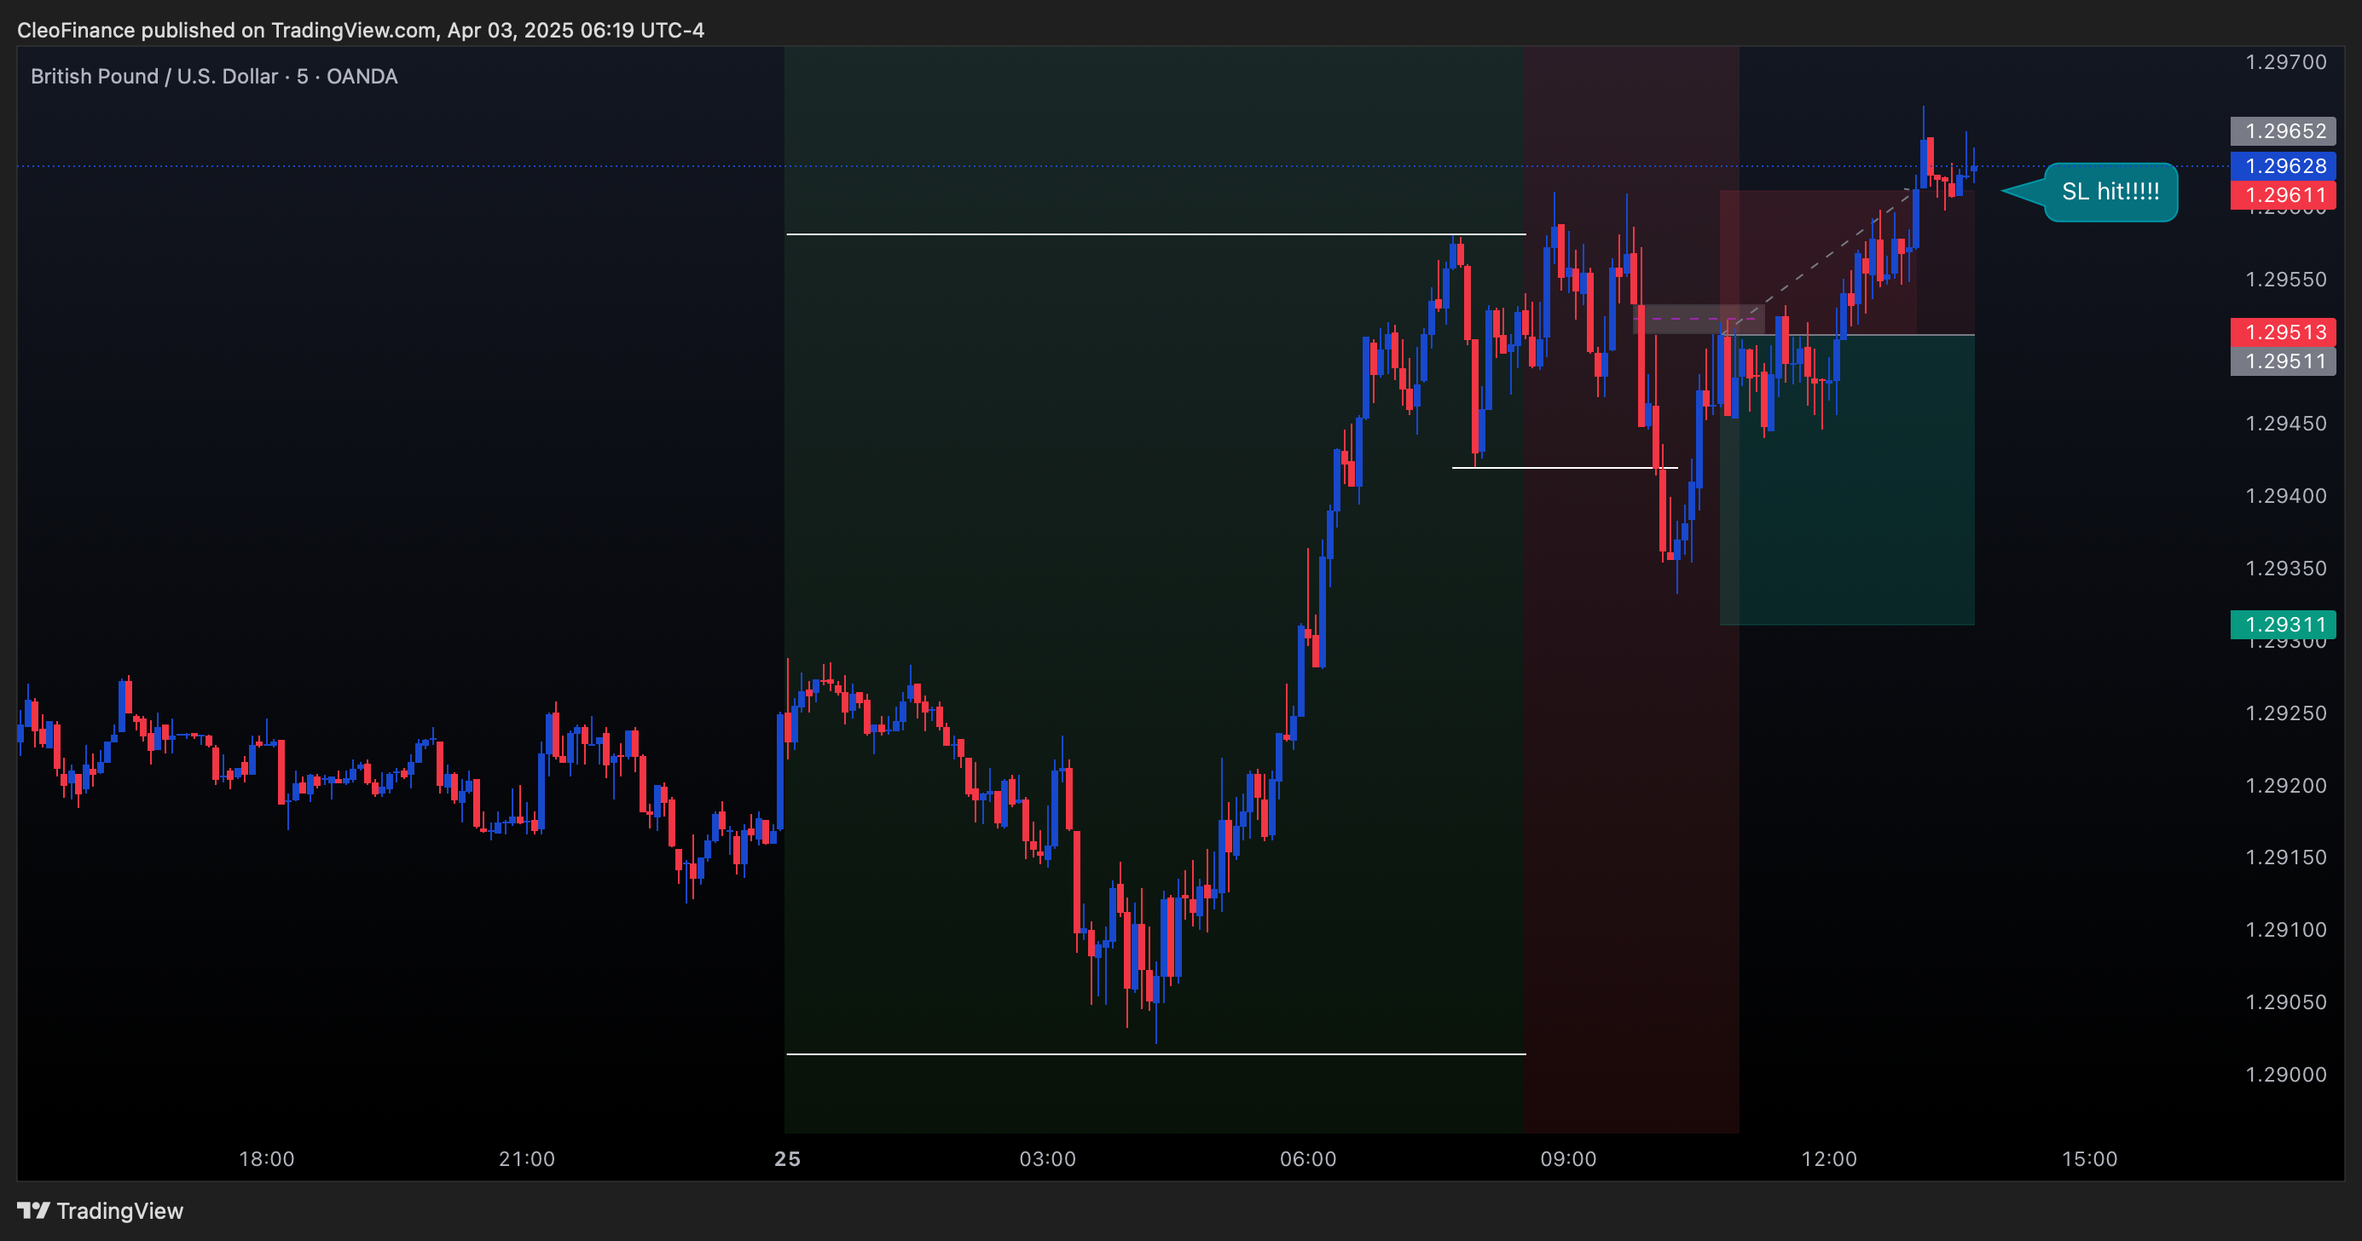This screenshot has height=1241, width=2362.
Task: Select the blue 1.29628 current price label
Action: coord(2284,166)
